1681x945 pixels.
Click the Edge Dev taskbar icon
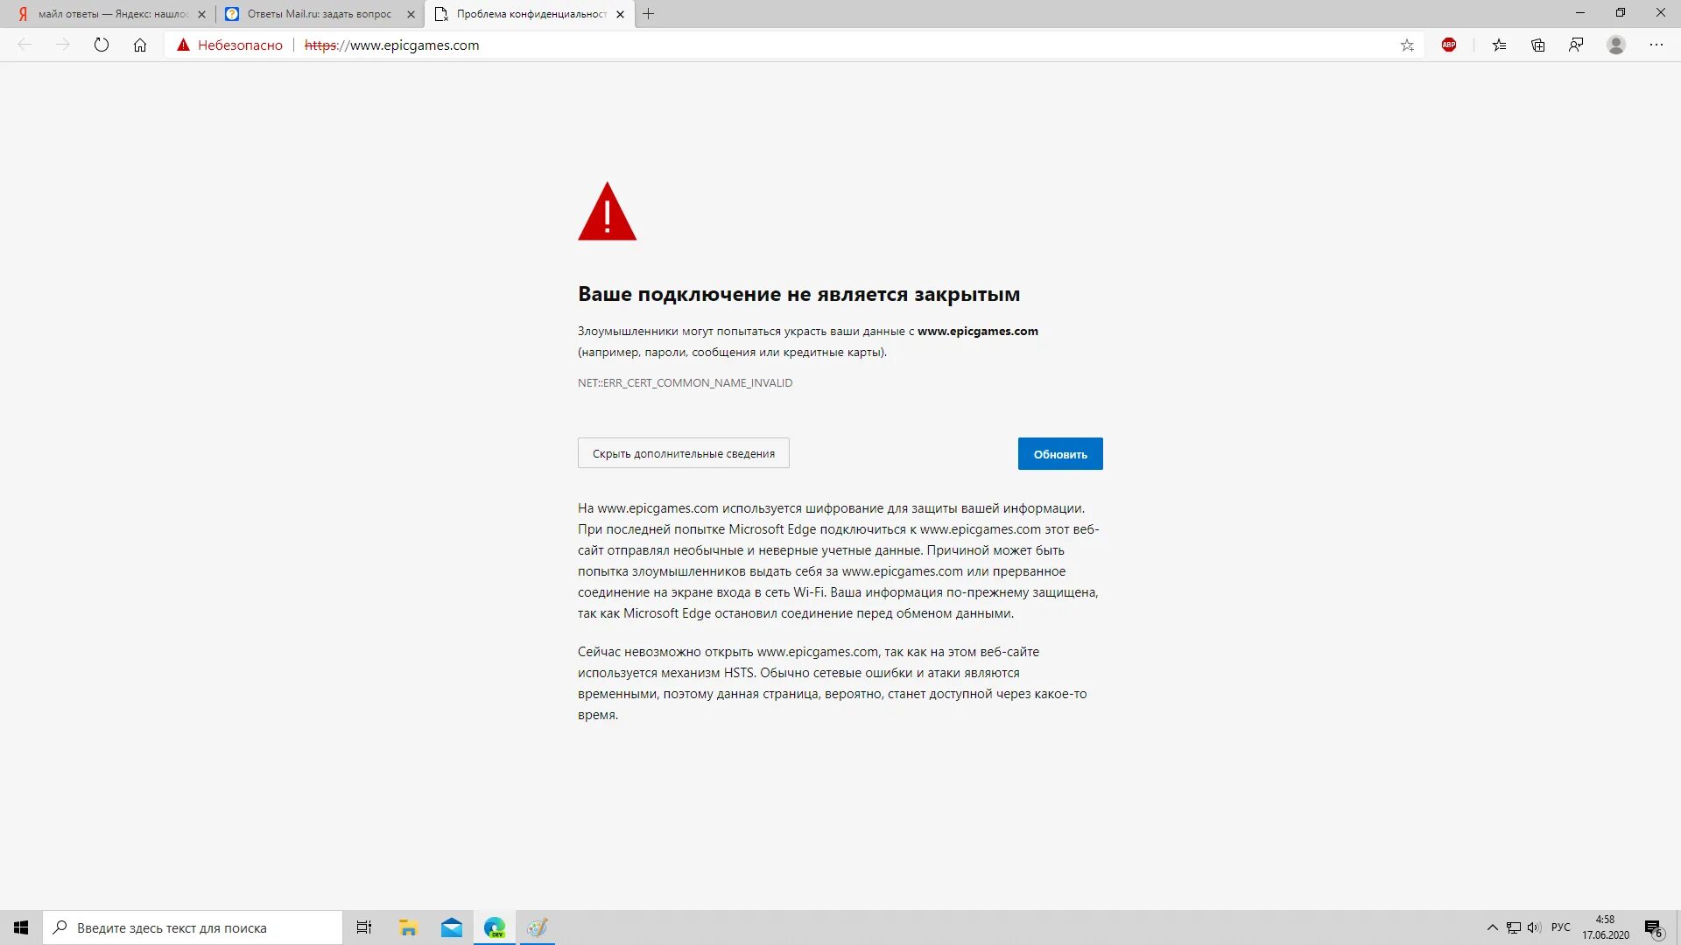(495, 927)
